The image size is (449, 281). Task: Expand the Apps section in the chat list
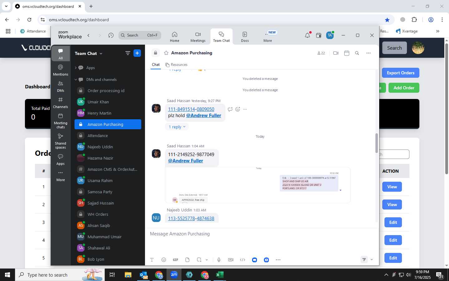(x=75, y=68)
